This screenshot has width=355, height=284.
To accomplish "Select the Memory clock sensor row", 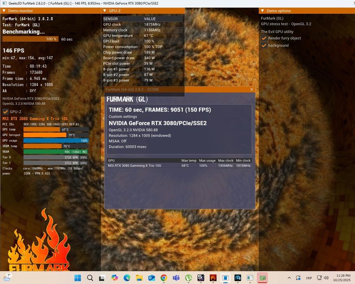I will (143, 30).
